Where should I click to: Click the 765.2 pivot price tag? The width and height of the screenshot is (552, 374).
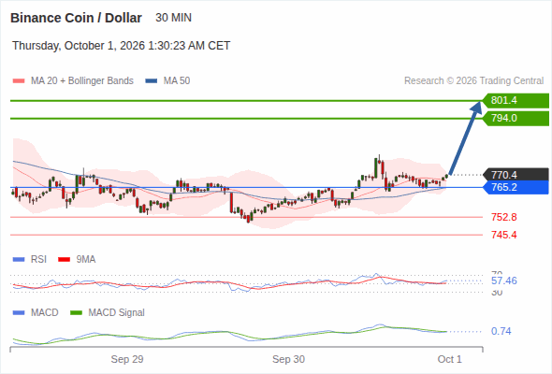(x=516, y=187)
